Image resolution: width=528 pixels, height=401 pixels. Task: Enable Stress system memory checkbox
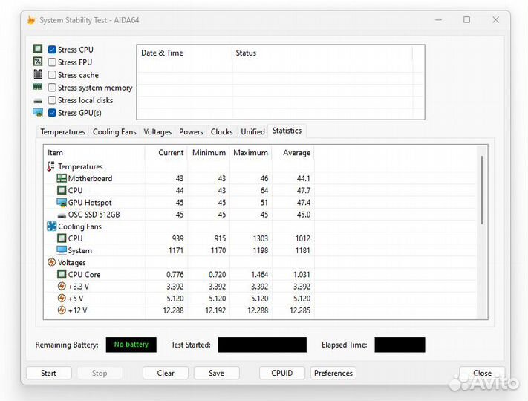click(52, 88)
